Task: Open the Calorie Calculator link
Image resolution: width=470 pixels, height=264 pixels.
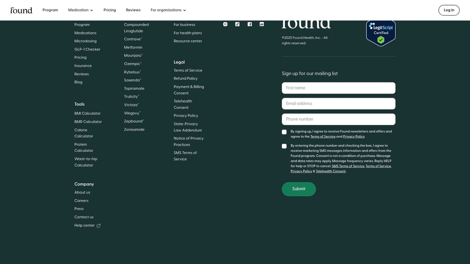Action: click(84, 133)
